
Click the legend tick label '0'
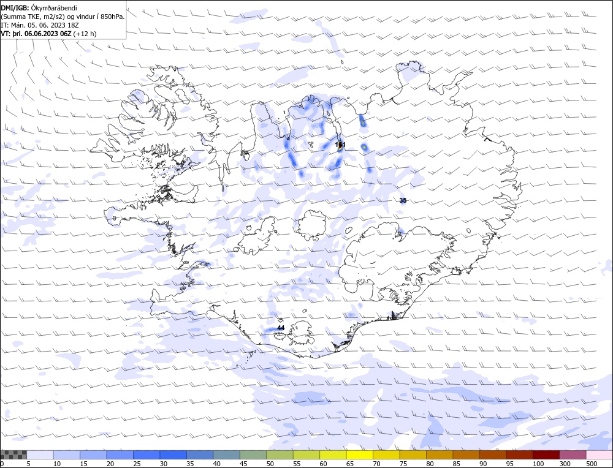(2, 464)
